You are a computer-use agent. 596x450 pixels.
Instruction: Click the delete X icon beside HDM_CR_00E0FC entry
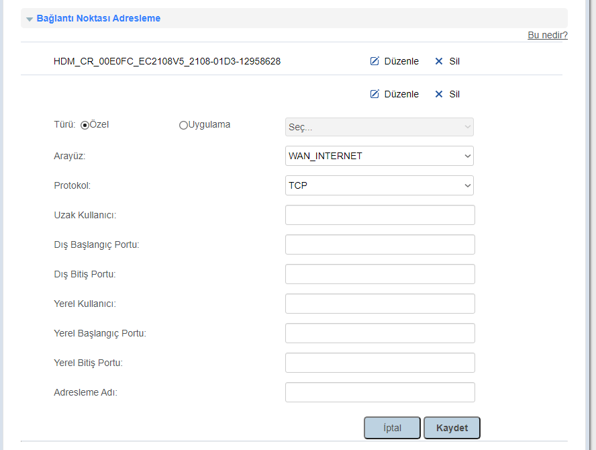point(439,61)
